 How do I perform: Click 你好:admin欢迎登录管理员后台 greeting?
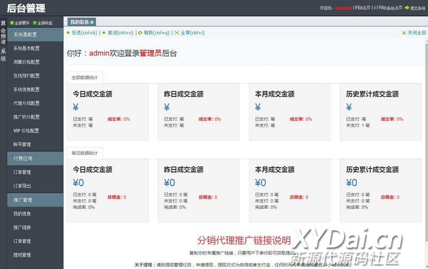[x=122, y=53]
